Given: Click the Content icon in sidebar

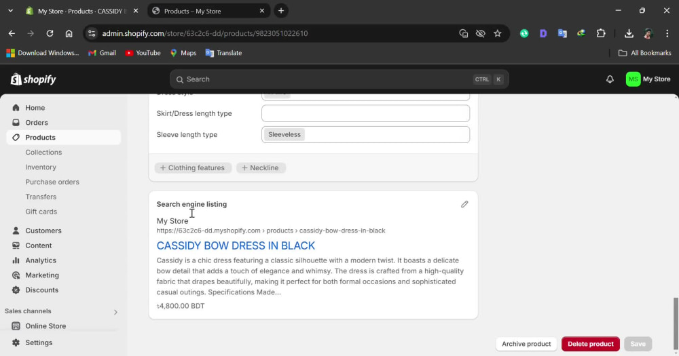Looking at the screenshot, I should 16,245.
